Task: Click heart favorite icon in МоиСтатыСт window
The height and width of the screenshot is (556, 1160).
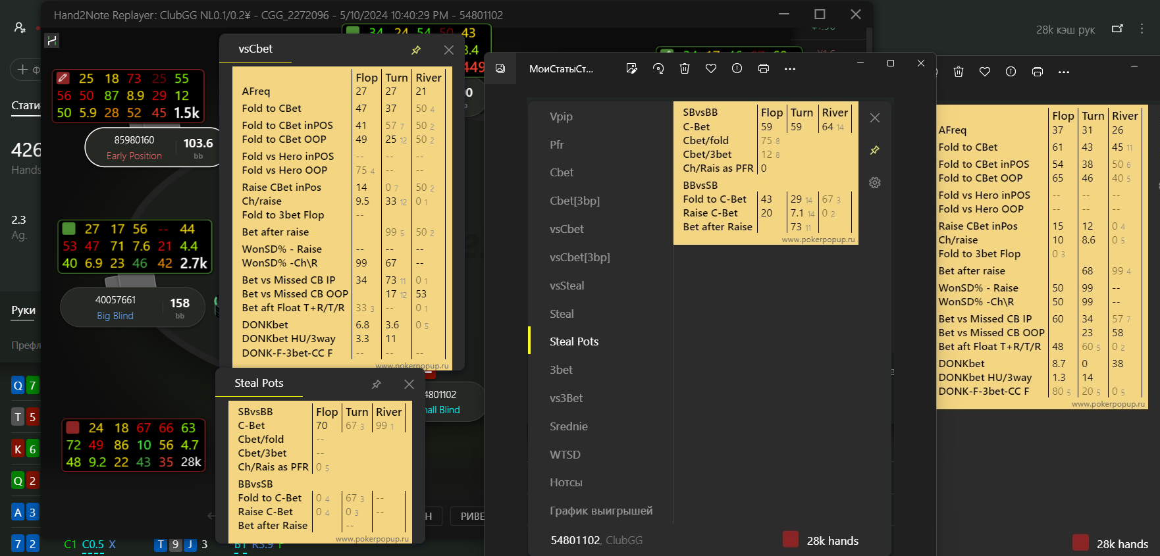Action: (x=711, y=68)
